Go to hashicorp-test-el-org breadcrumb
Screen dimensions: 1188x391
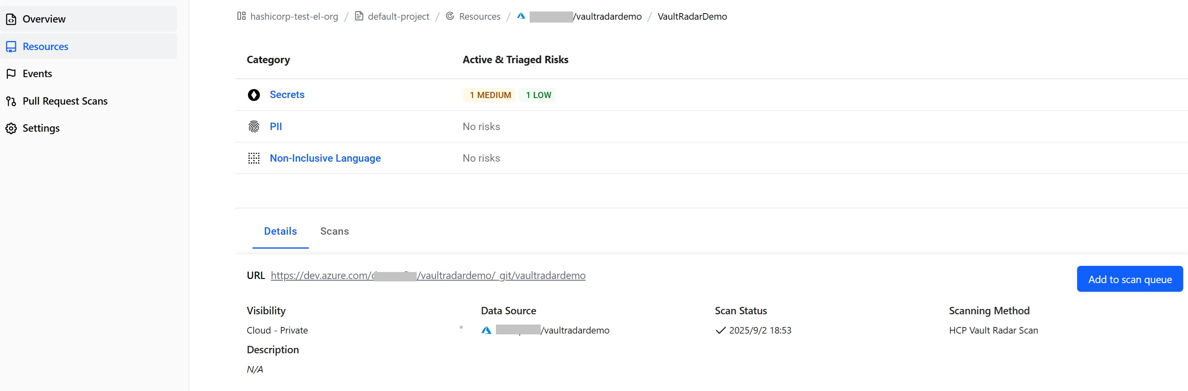[294, 16]
